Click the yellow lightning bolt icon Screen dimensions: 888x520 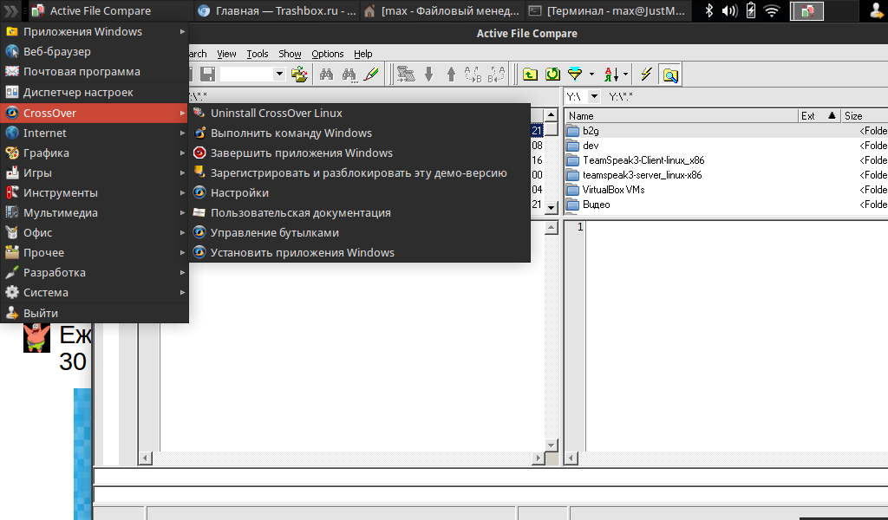pos(646,75)
